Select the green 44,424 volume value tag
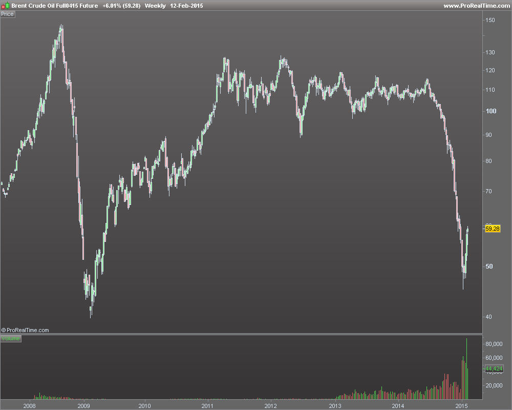The height and width of the screenshot is (410, 512). (x=494, y=368)
